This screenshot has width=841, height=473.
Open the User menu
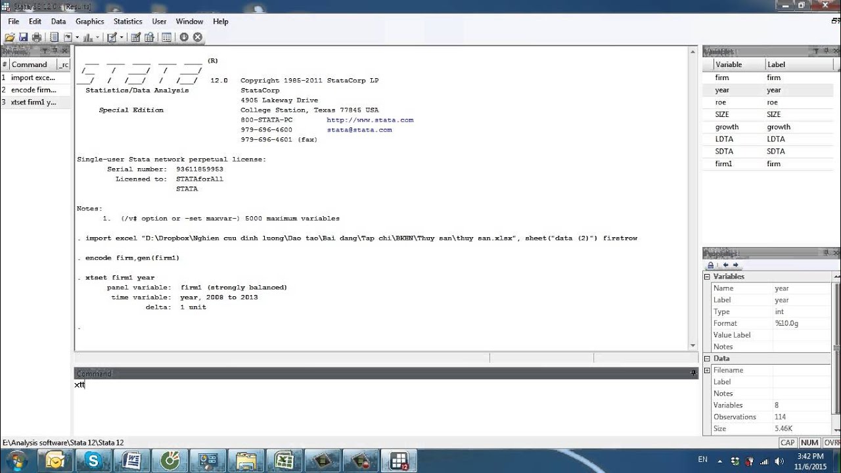[x=159, y=22]
